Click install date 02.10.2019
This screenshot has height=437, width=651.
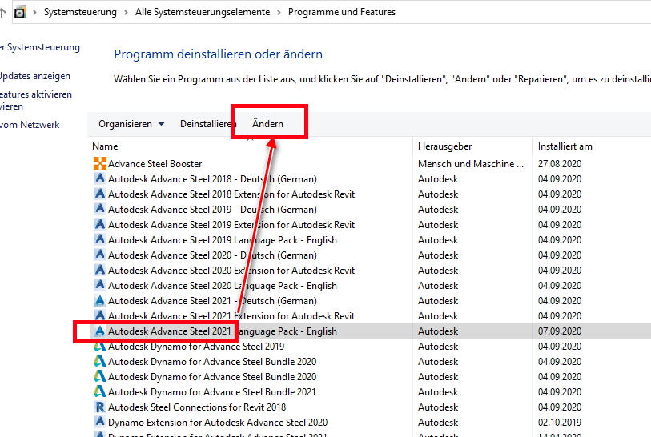(560, 423)
